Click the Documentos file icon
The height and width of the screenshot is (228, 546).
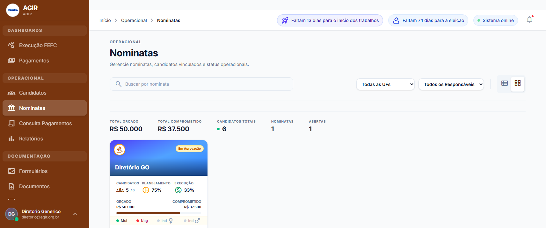click(11, 186)
